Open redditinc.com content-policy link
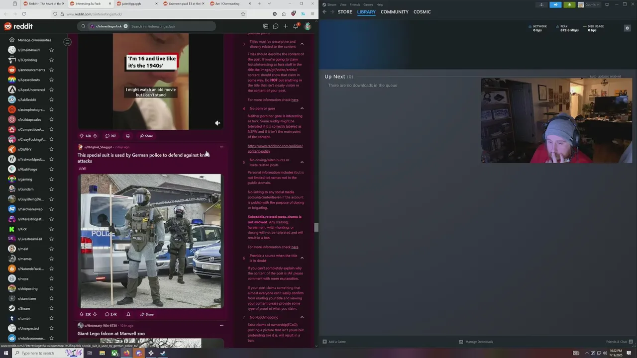This screenshot has width=637, height=358. [275, 149]
